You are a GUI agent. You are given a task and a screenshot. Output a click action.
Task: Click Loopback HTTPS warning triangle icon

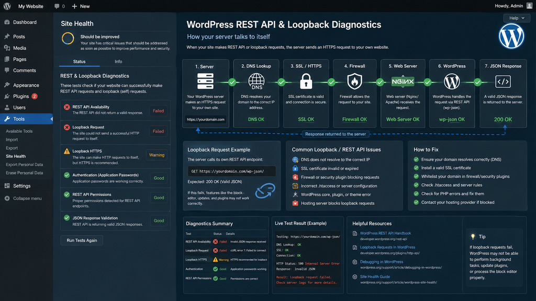click(x=66, y=151)
